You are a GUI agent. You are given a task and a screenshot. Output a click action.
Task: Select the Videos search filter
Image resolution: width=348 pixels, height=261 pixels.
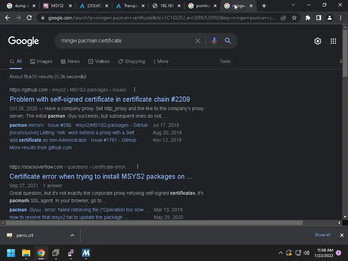(x=99, y=61)
